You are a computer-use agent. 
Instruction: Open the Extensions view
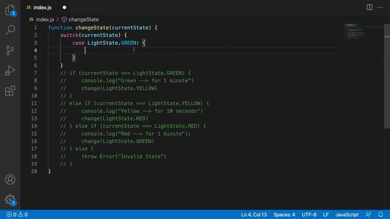pyautogui.click(x=10, y=91)
